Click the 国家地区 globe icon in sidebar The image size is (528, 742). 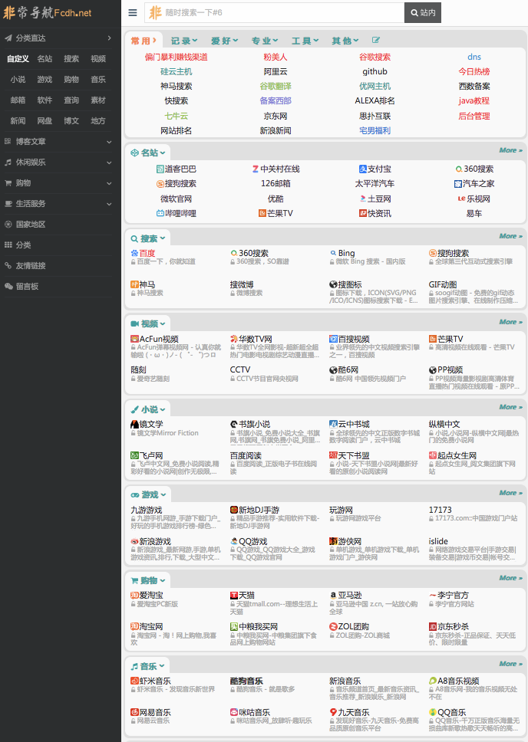pyautogui.click(x=8, y=225)
